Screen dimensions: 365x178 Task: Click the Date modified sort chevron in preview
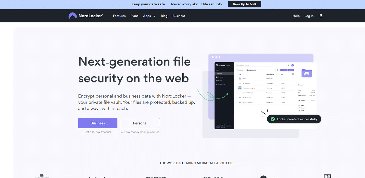(x=276, y=74)
